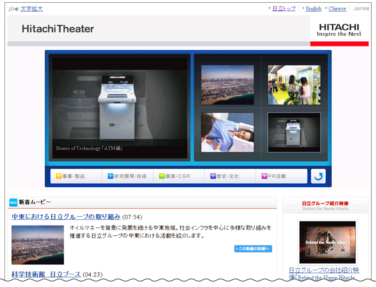Open 日立グループの会社紹介映像 link
Image resolution: width=376 pixels, height=287 pixels.
coord(324,273)
